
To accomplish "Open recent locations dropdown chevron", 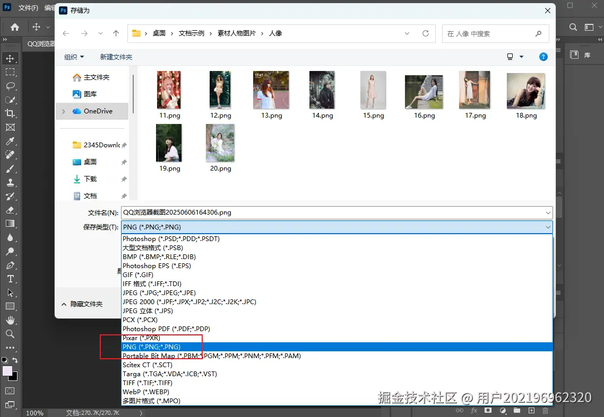I will pos(100,33).
